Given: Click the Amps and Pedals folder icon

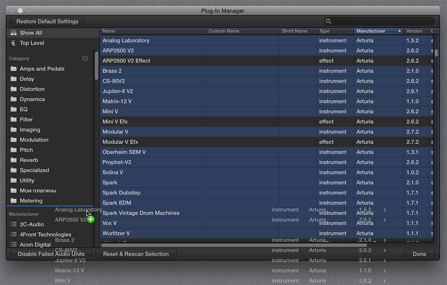Looking at the screenshot, I should pos(14,69).
